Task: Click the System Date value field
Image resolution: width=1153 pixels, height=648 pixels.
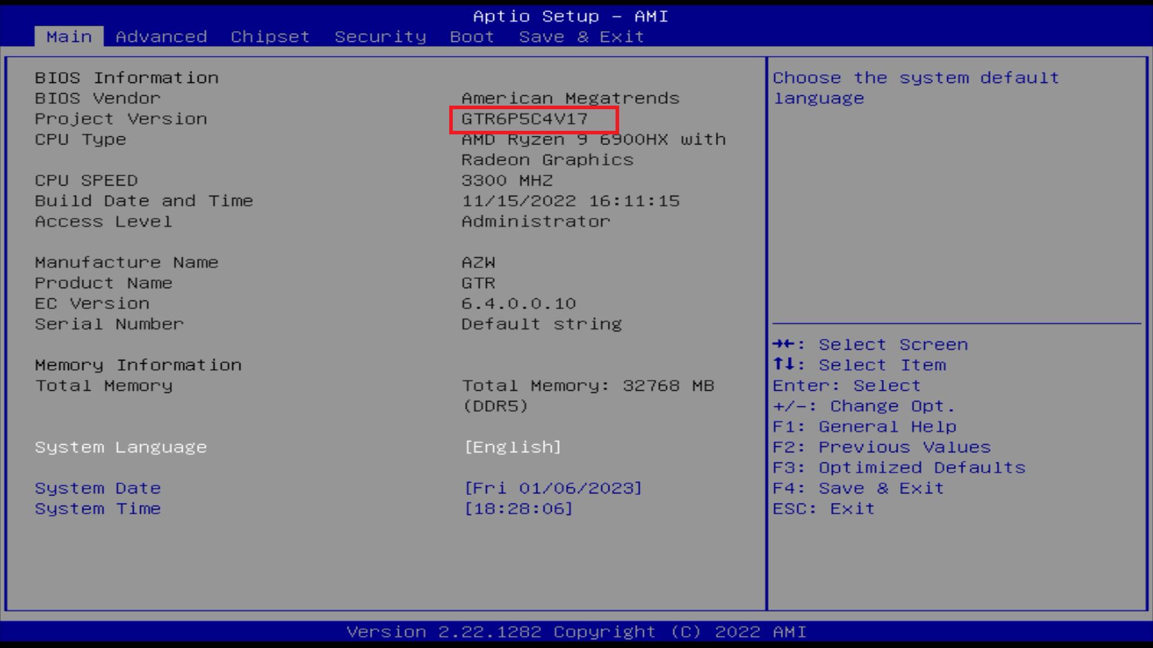Action: pos(553,488)
